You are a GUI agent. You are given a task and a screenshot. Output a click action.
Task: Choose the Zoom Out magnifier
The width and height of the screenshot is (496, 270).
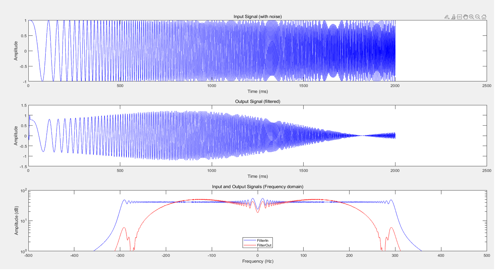click(478, 17)
